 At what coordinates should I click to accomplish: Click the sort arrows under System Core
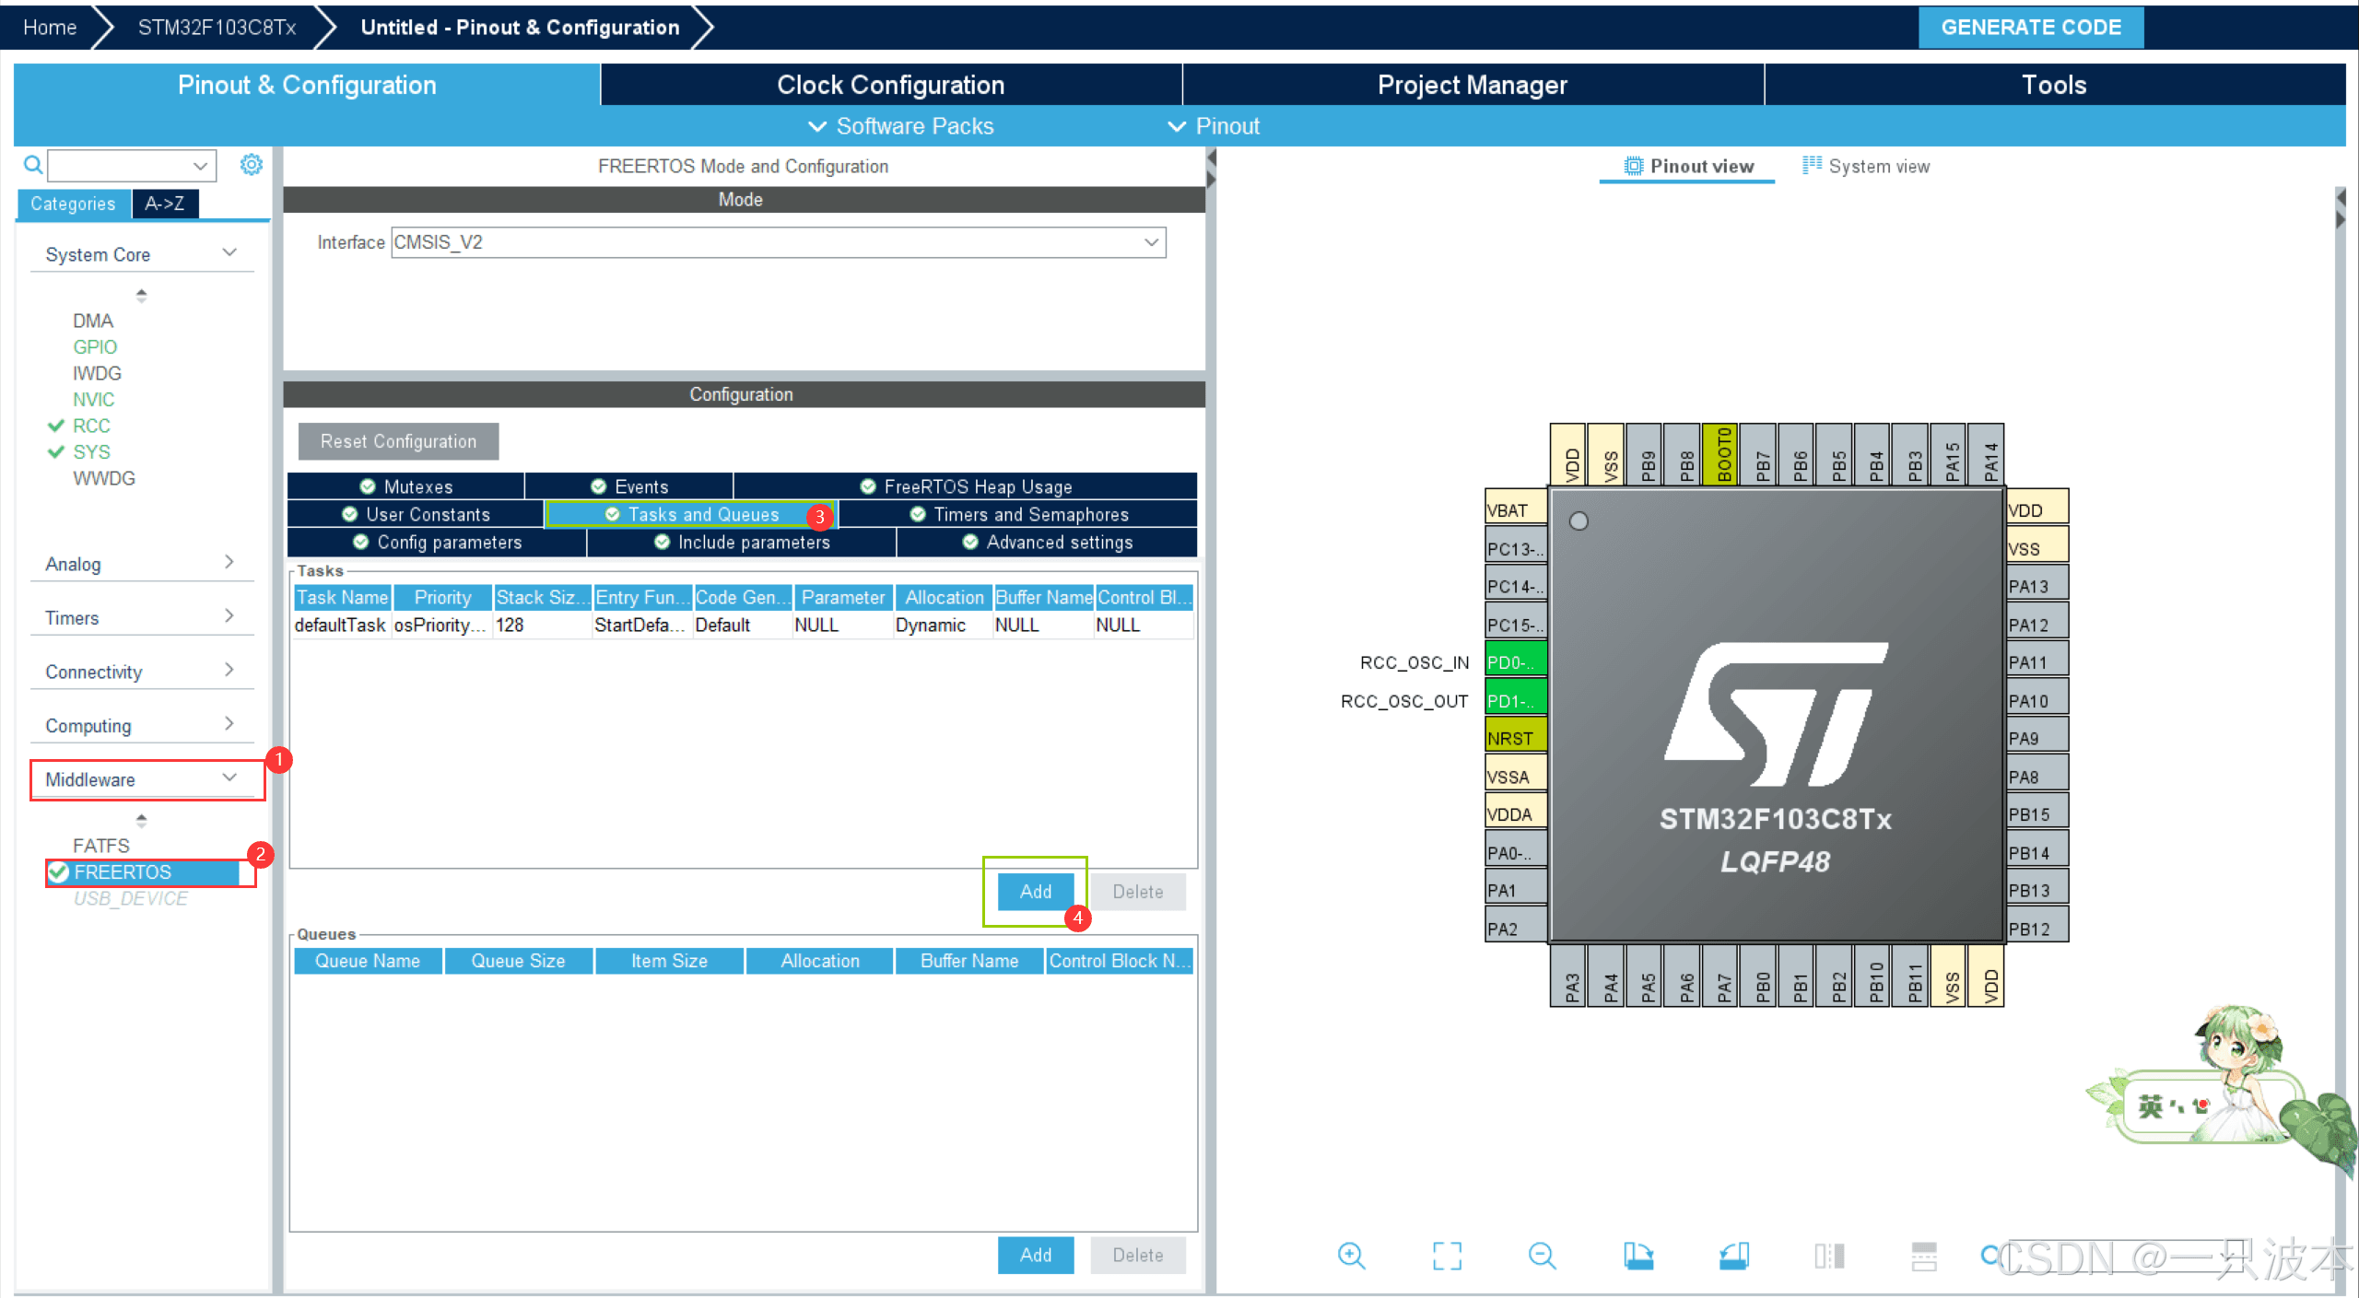(141, 295)
